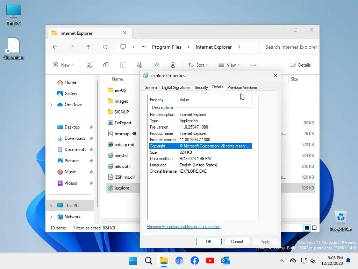
Task: Open Chromium from the taskbar
Action: [179, 261]
